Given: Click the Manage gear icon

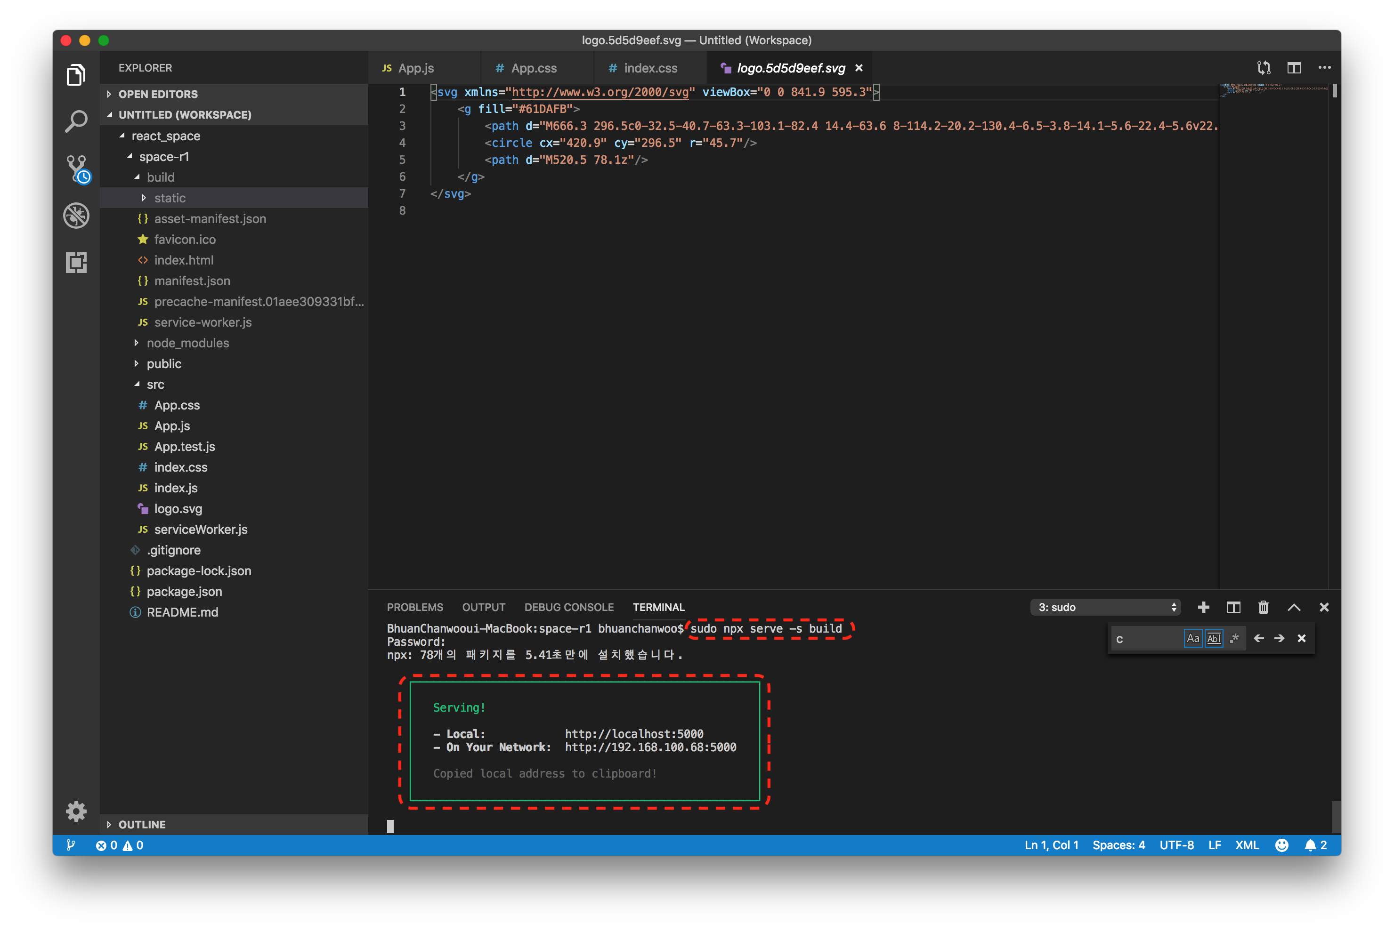Looking at the screenshot, I should pyautogui.click(x=76, y=811).
